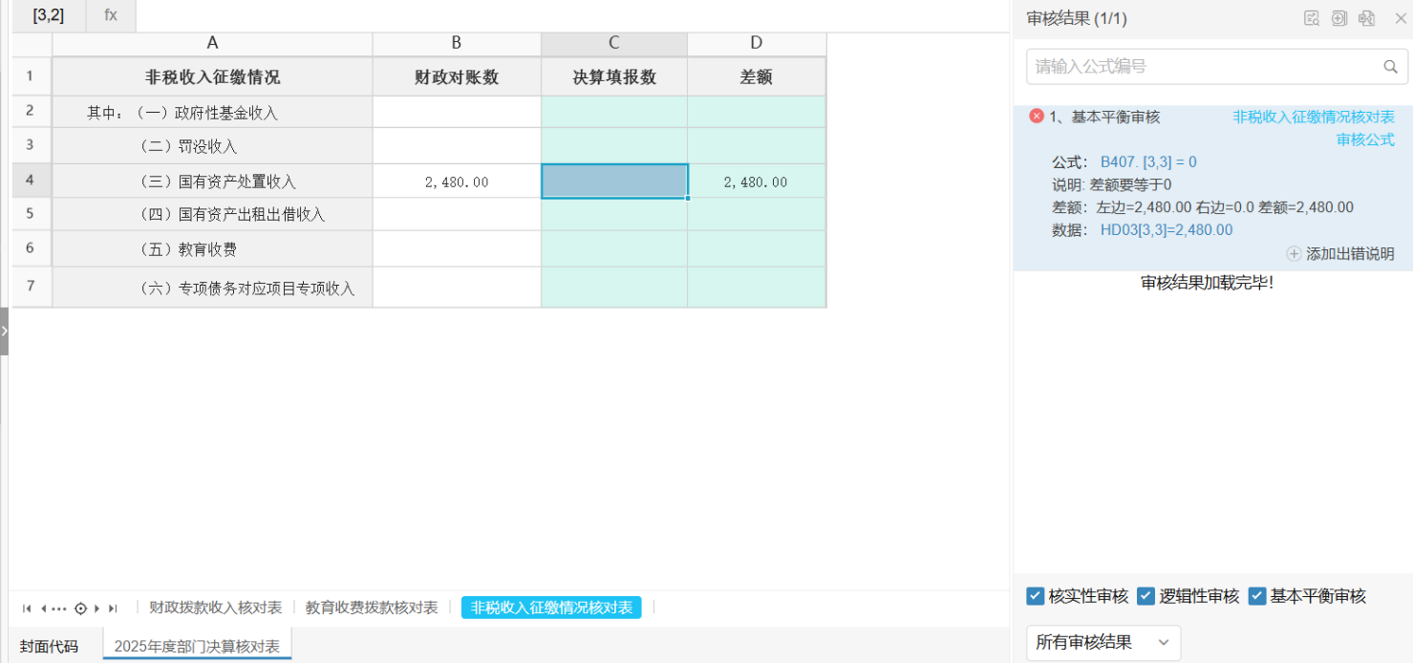Image resolution: width=1413 pixels, height=663 pixels.
Task: Click the magnifier search icon in the formula search box
Action: pyautogui.click(x=1390, y=67)
